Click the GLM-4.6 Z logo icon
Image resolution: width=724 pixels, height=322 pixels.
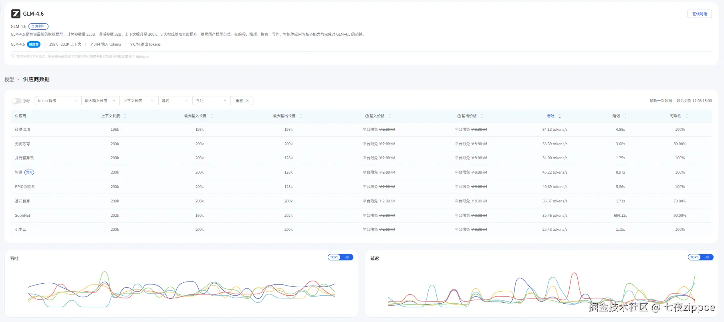tap(16, 14)
